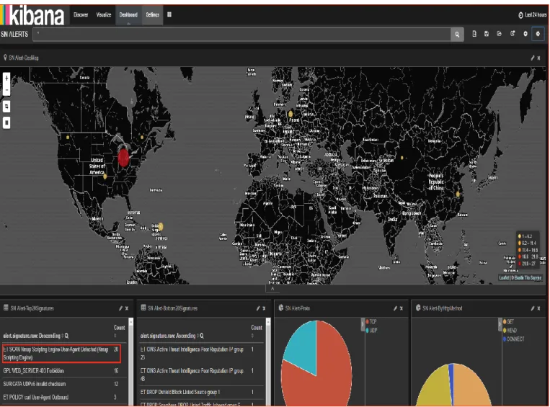Select 'SURICATA UDPv6 invalid checksum' row

point(62,384)
